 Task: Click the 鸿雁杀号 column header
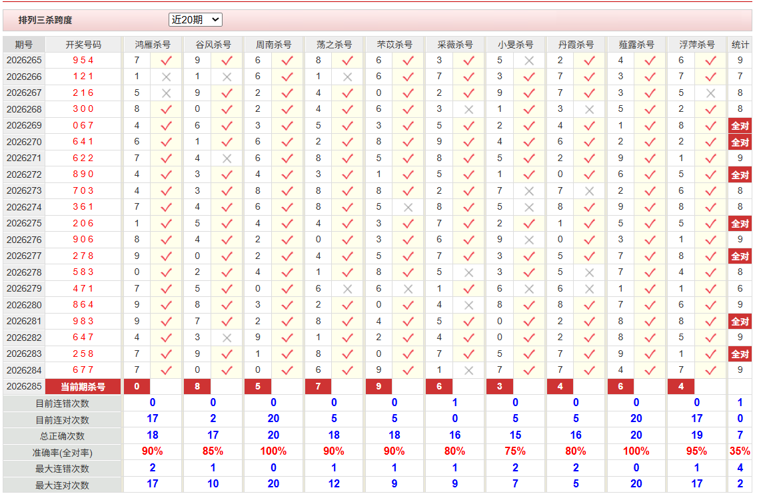[x=153, y=45]
